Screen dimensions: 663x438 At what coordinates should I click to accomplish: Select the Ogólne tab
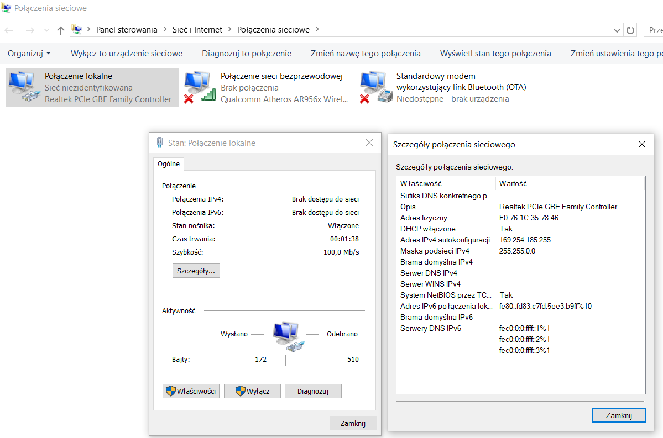tap(169, 164)
